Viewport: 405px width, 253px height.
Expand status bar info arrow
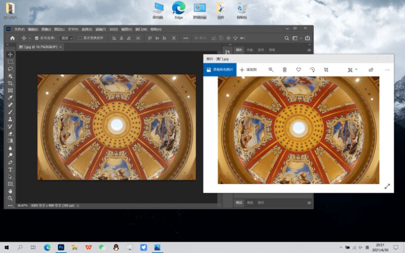(78, 206)
